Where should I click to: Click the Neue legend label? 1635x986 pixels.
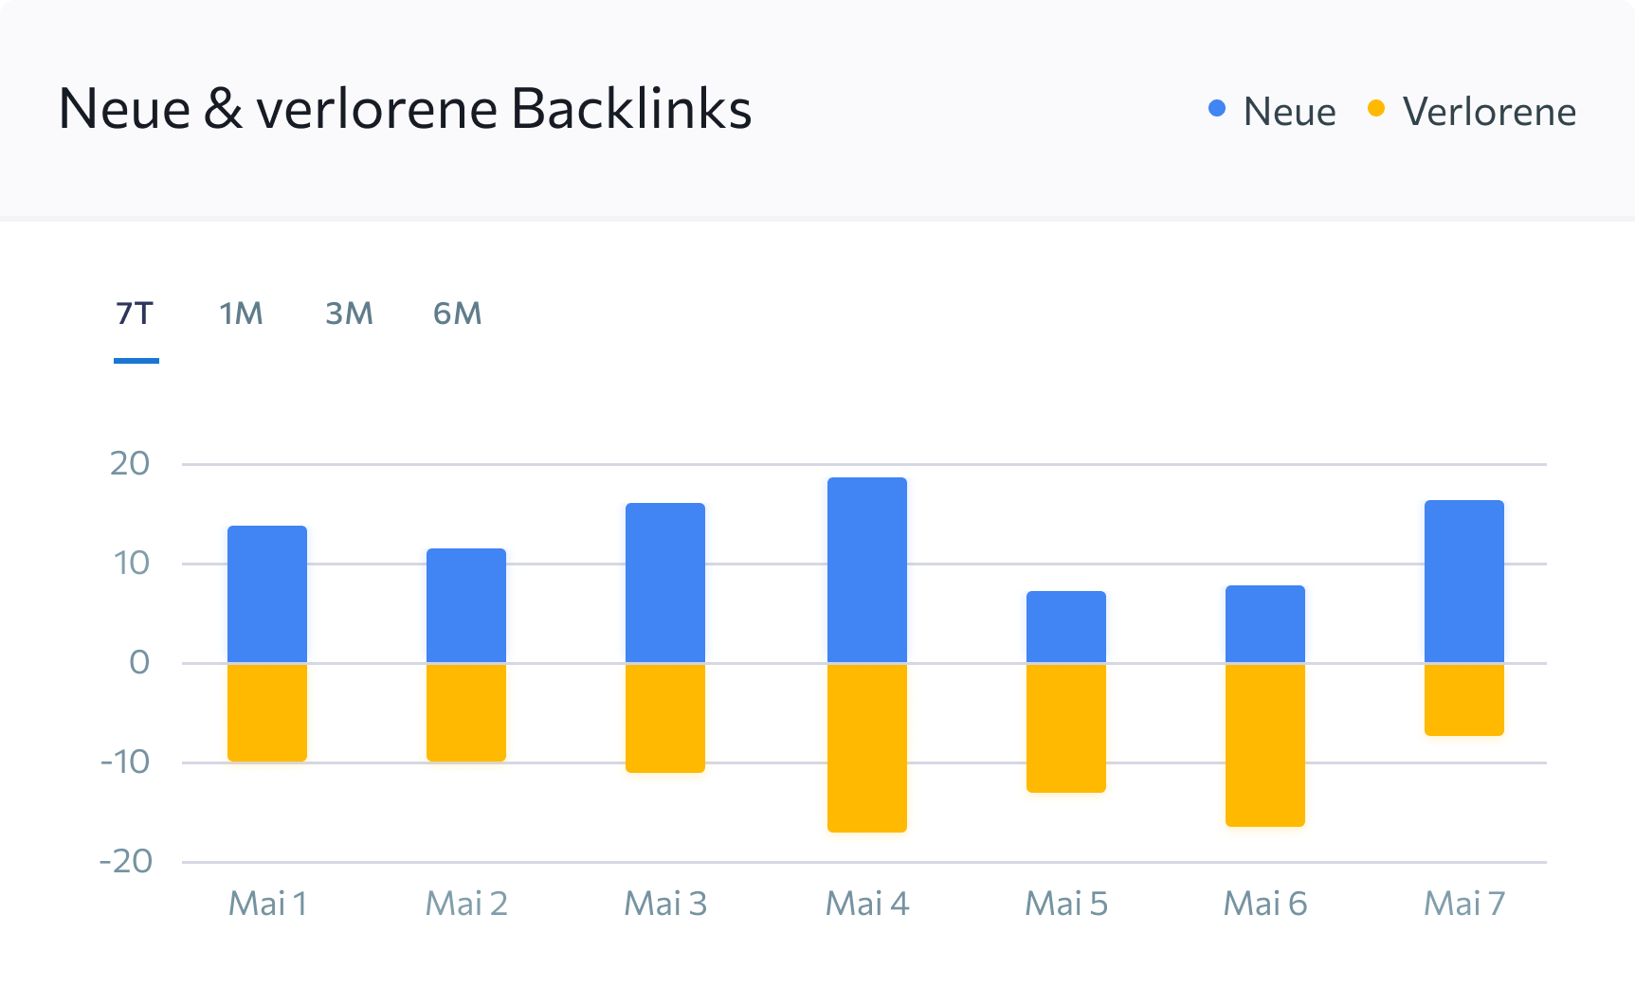[x=1289, y=112]
